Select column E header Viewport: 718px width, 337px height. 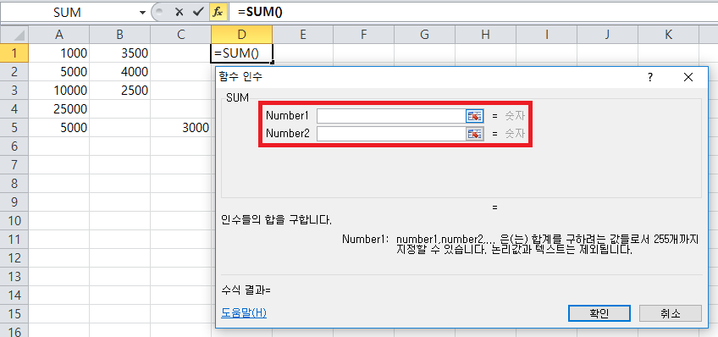[302, 35]
